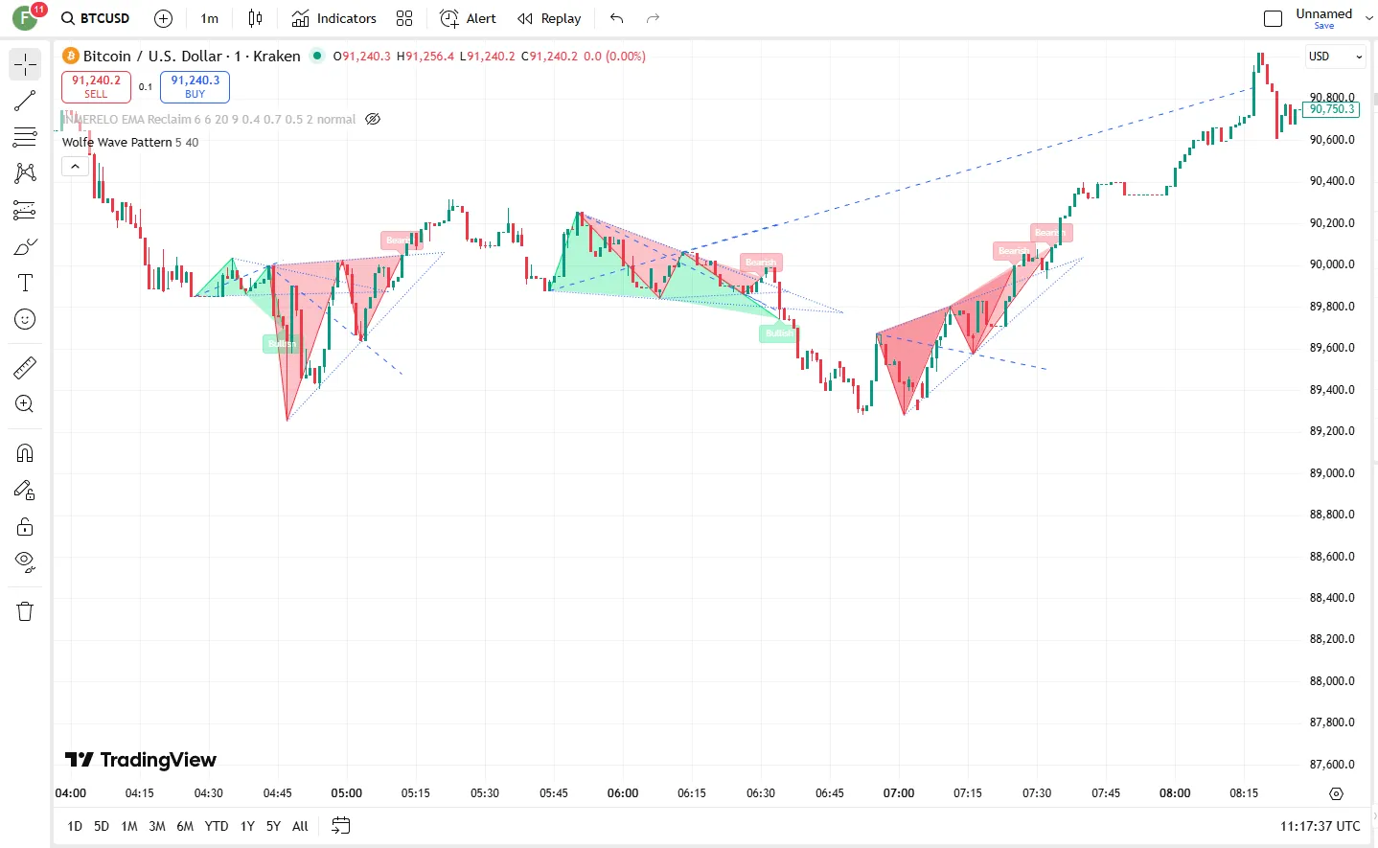Image resolution: width=1378 pixels, height=848 pixels.
Task: Switch to the 1D time range
Action: coord(75,826)
